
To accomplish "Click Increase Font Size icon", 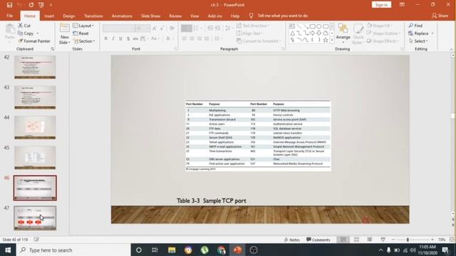I will click(155, 28).
